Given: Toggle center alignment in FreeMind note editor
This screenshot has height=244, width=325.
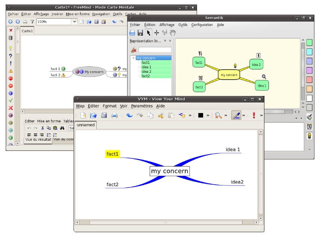Looking at the screenshot, I should [x=35, y=135].
